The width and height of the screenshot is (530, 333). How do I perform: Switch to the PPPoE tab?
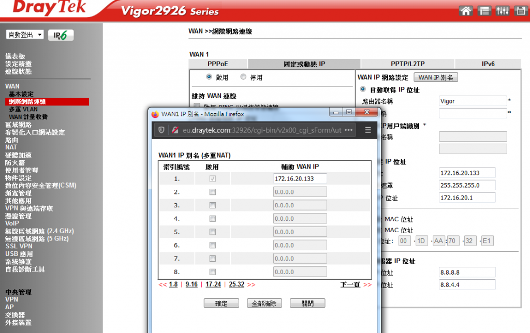(x=218, y=64)
